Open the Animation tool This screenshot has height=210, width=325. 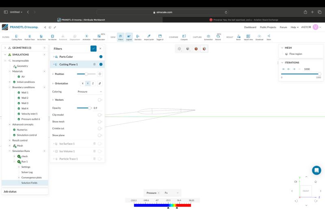point(87,37)
